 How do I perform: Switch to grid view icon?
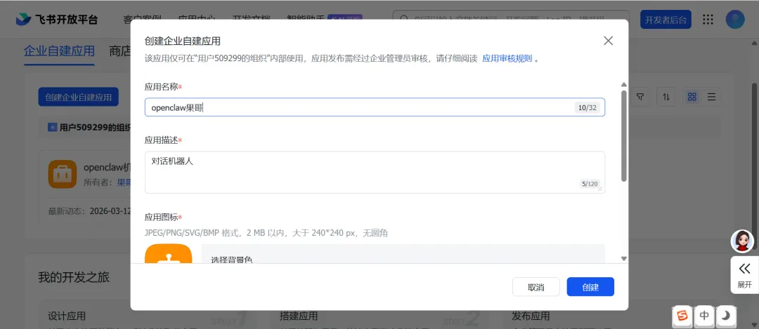click(692, 97)
